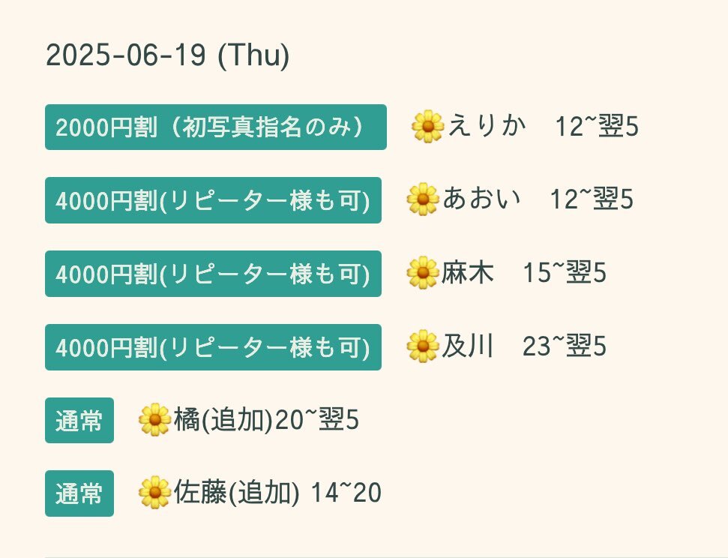Click the flower icon beside えりか
This screenshot has width=728, height=558.
(x=427, y=126)
